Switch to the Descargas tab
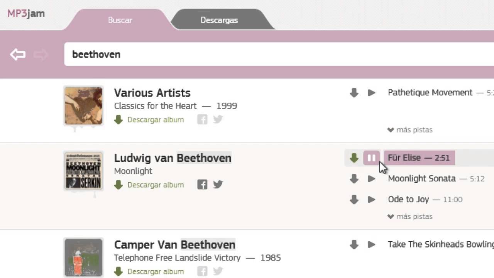Image resolution: width=494 pixels, height=278 pixels. 219,20
